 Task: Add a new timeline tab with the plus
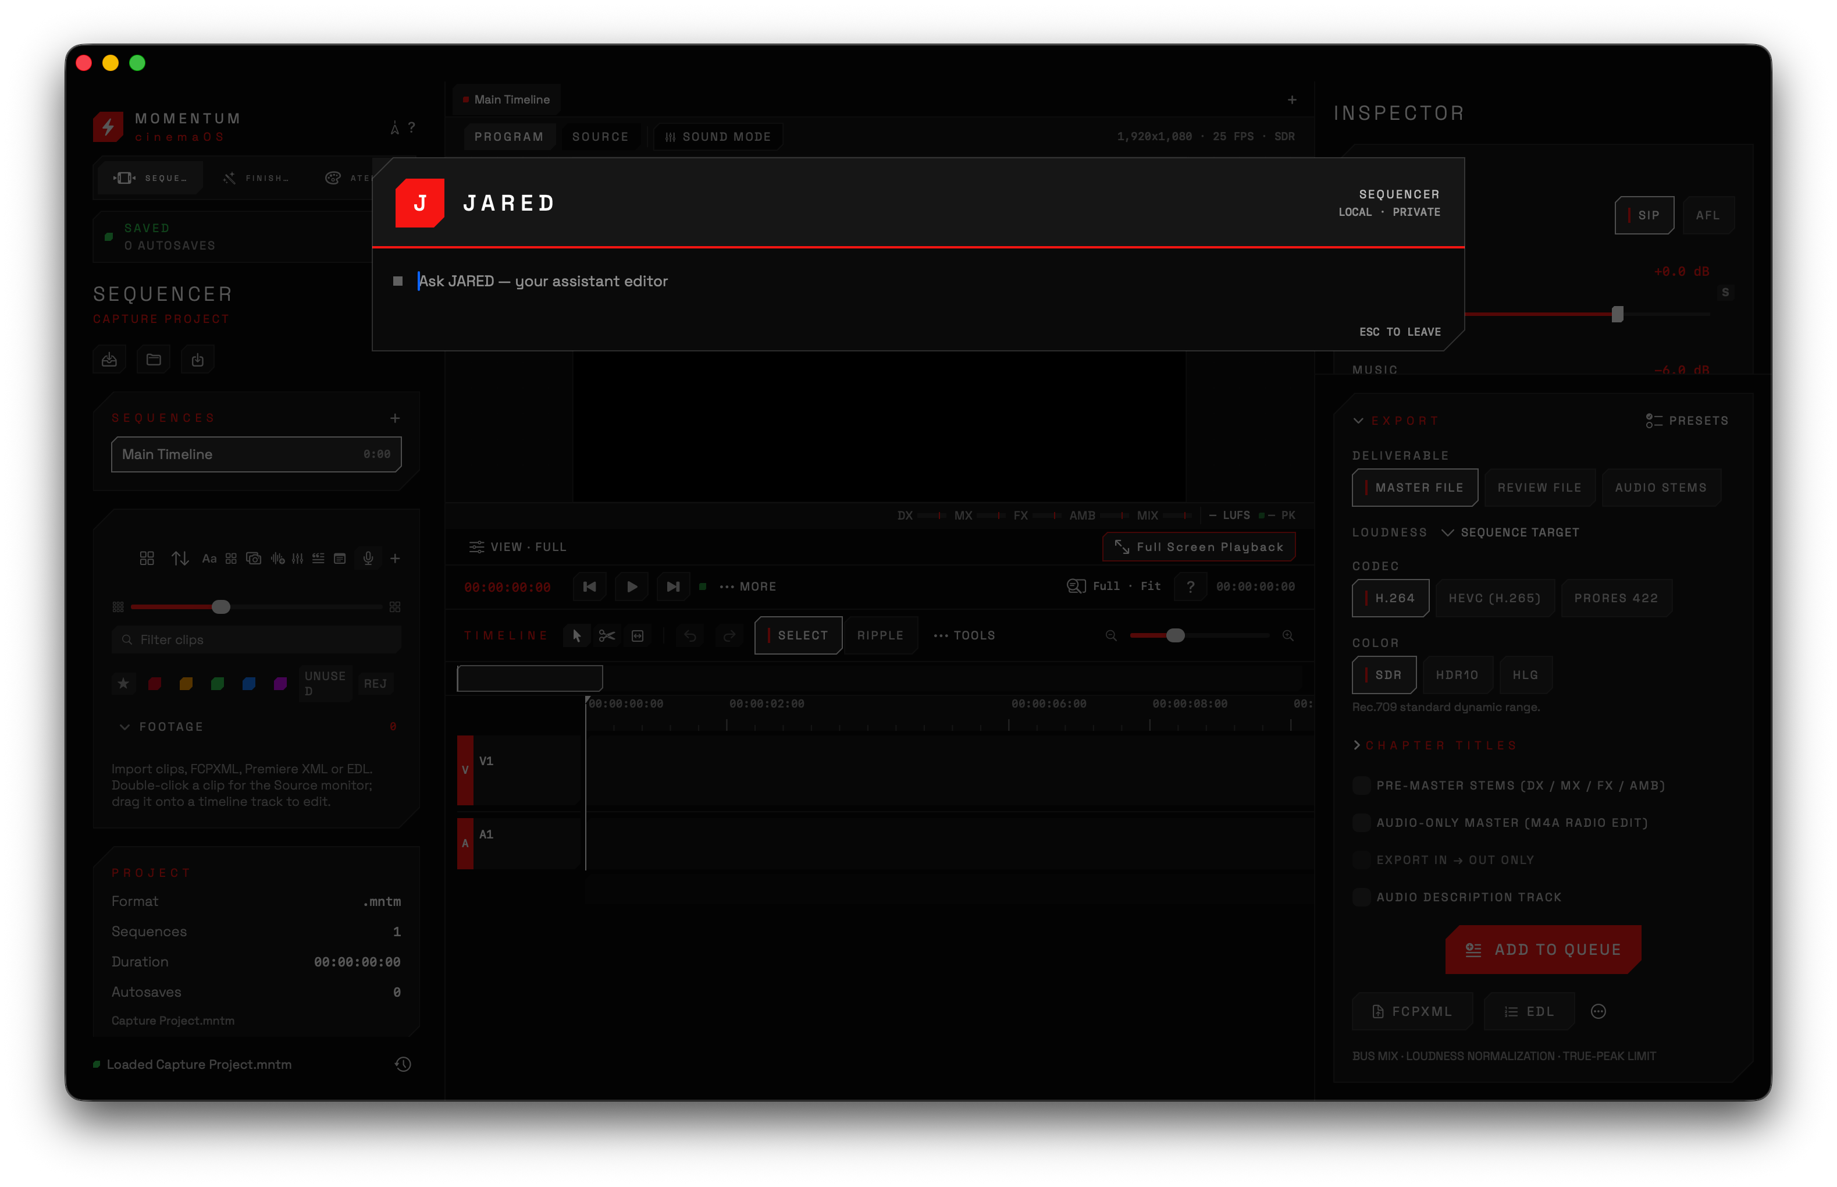(x=1292, y=99)
